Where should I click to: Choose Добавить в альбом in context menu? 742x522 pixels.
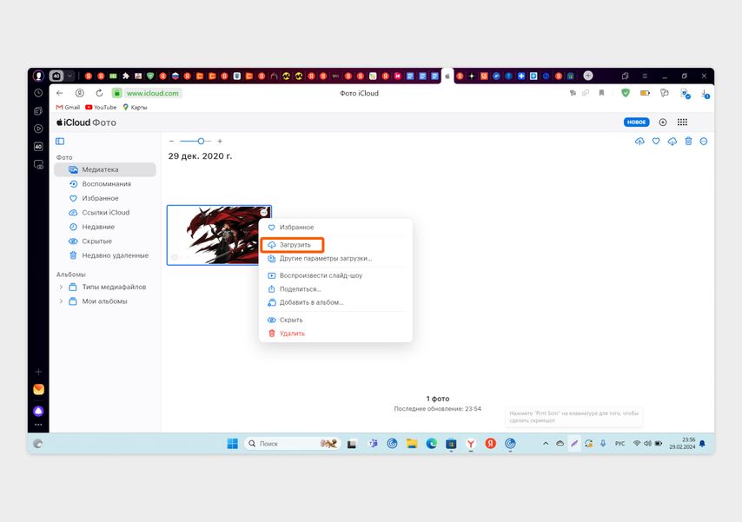point(335,302)
